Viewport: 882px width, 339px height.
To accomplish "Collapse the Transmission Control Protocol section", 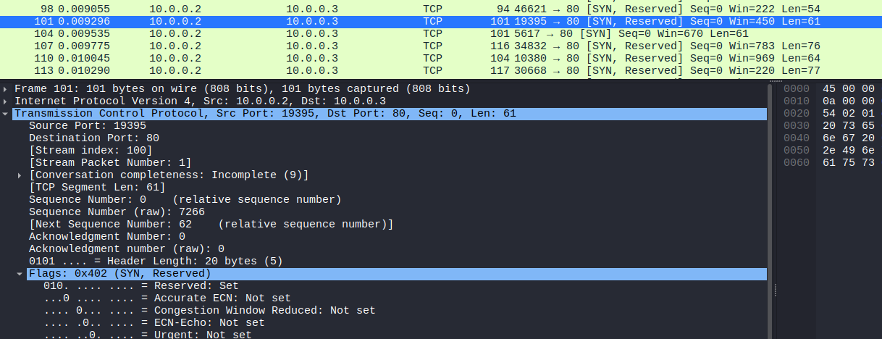I will (6, 114).
